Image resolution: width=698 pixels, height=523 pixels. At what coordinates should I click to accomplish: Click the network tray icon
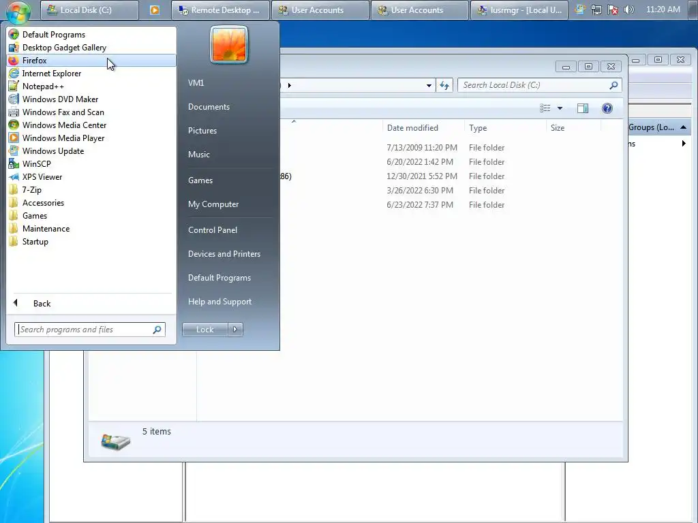pos(596,10)
